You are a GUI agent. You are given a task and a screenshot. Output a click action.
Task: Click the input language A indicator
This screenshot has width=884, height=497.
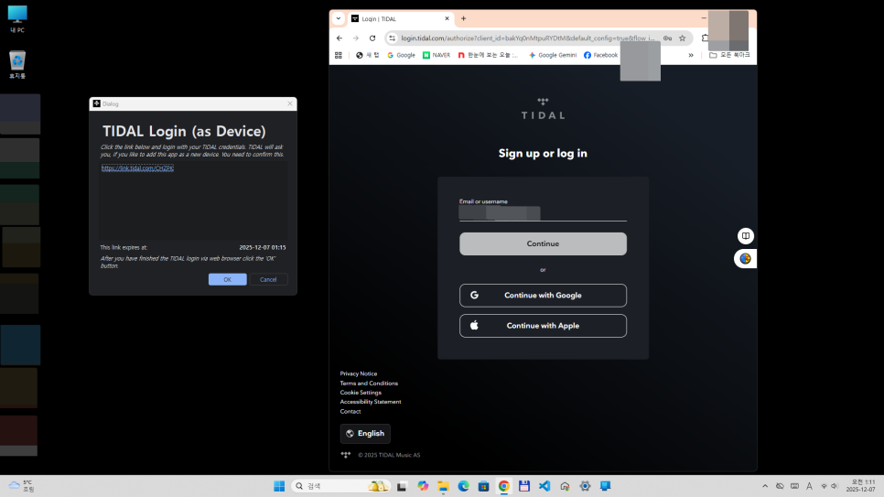pyautogui.click(x=809, y=486)
